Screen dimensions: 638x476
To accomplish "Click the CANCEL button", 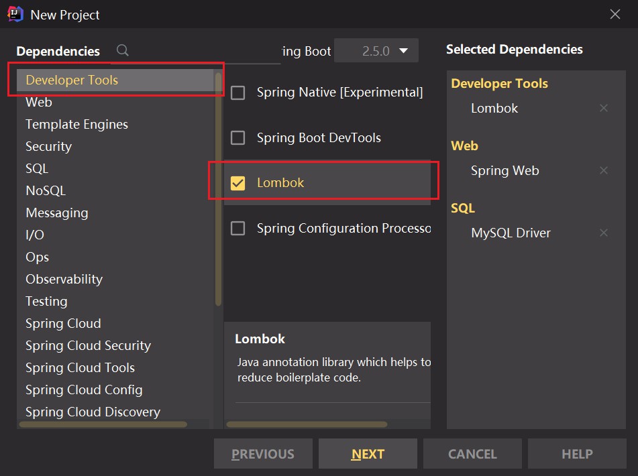I will 472,454.
